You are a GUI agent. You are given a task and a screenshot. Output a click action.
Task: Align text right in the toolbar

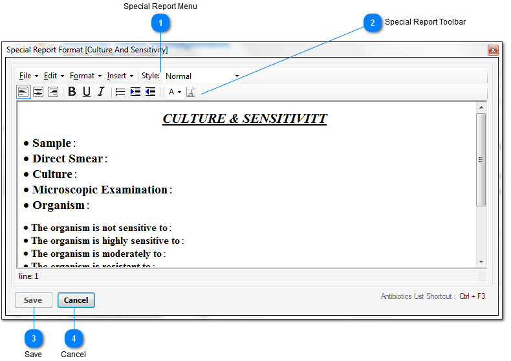click(53, 92)
